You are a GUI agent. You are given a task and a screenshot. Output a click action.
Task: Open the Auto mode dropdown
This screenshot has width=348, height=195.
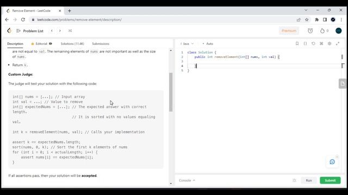[208, 44]
